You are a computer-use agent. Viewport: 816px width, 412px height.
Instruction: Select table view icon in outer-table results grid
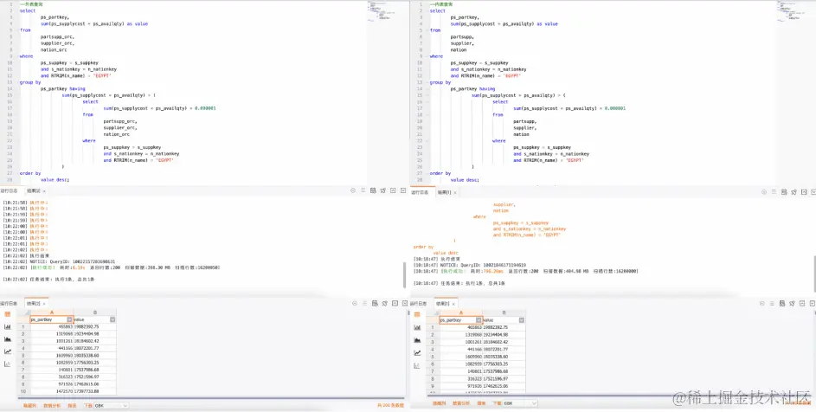tap(7, 314)
